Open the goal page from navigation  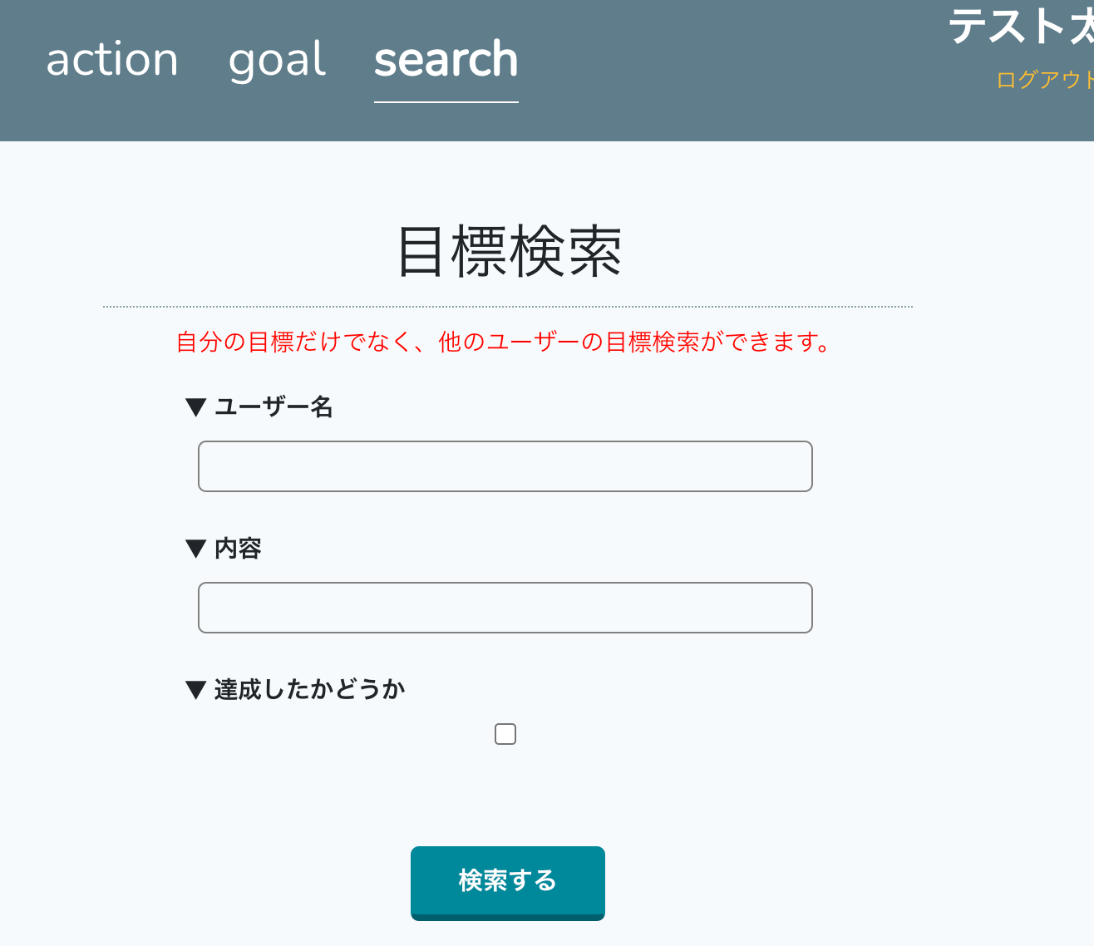[x=276, y=59]
